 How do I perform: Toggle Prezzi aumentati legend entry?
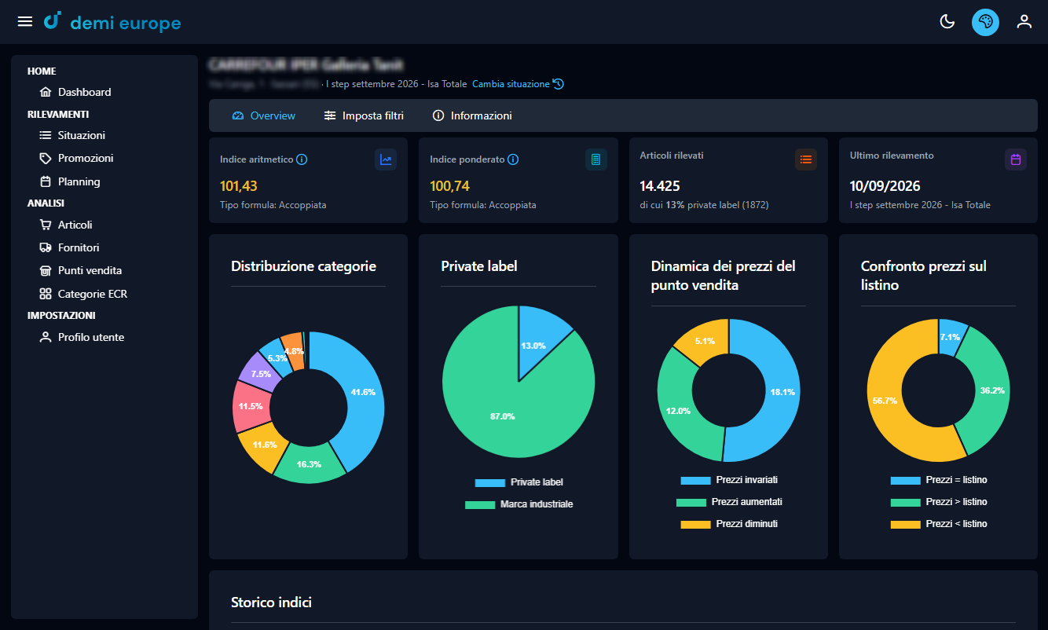(728, 502)
